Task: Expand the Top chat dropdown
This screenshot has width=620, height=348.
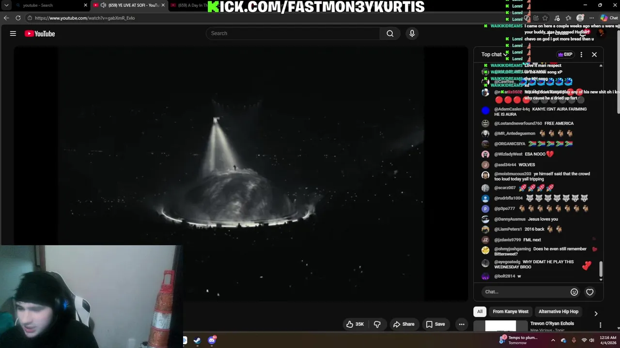Action: pos(494,55)
